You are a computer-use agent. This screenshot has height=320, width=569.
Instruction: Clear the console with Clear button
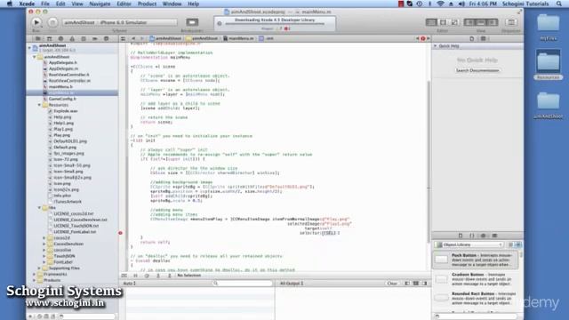pos(392,284)
